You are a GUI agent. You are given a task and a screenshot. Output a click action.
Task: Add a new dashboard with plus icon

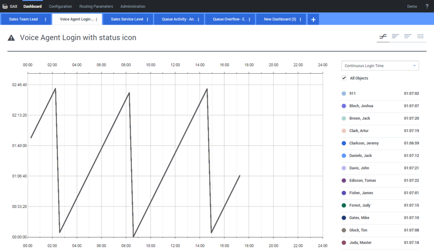pos(313,20)
